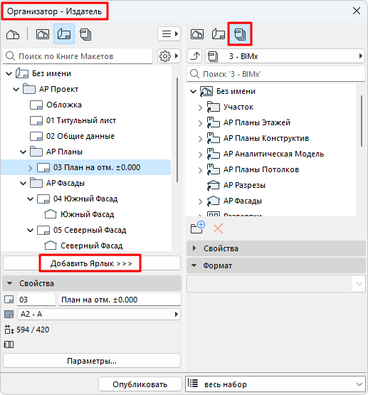
Task: Collapse the 'Формат' section
Action: click(x=194, y=265)
